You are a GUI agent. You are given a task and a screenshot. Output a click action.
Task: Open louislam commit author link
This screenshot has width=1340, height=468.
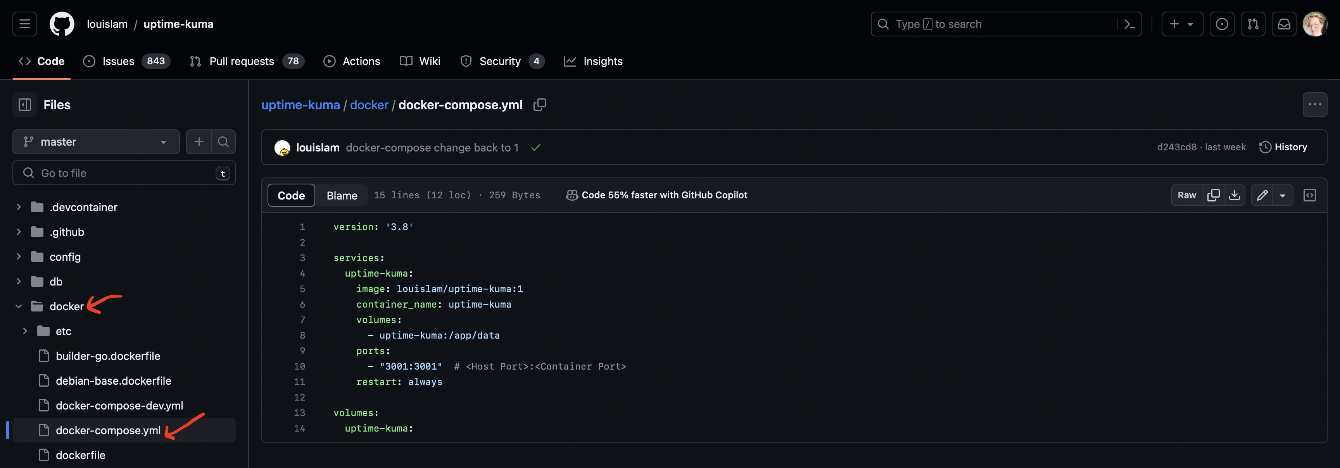[x=318, y=147]
